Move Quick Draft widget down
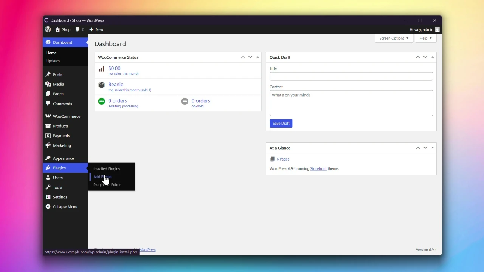 (x=425, y=57)
